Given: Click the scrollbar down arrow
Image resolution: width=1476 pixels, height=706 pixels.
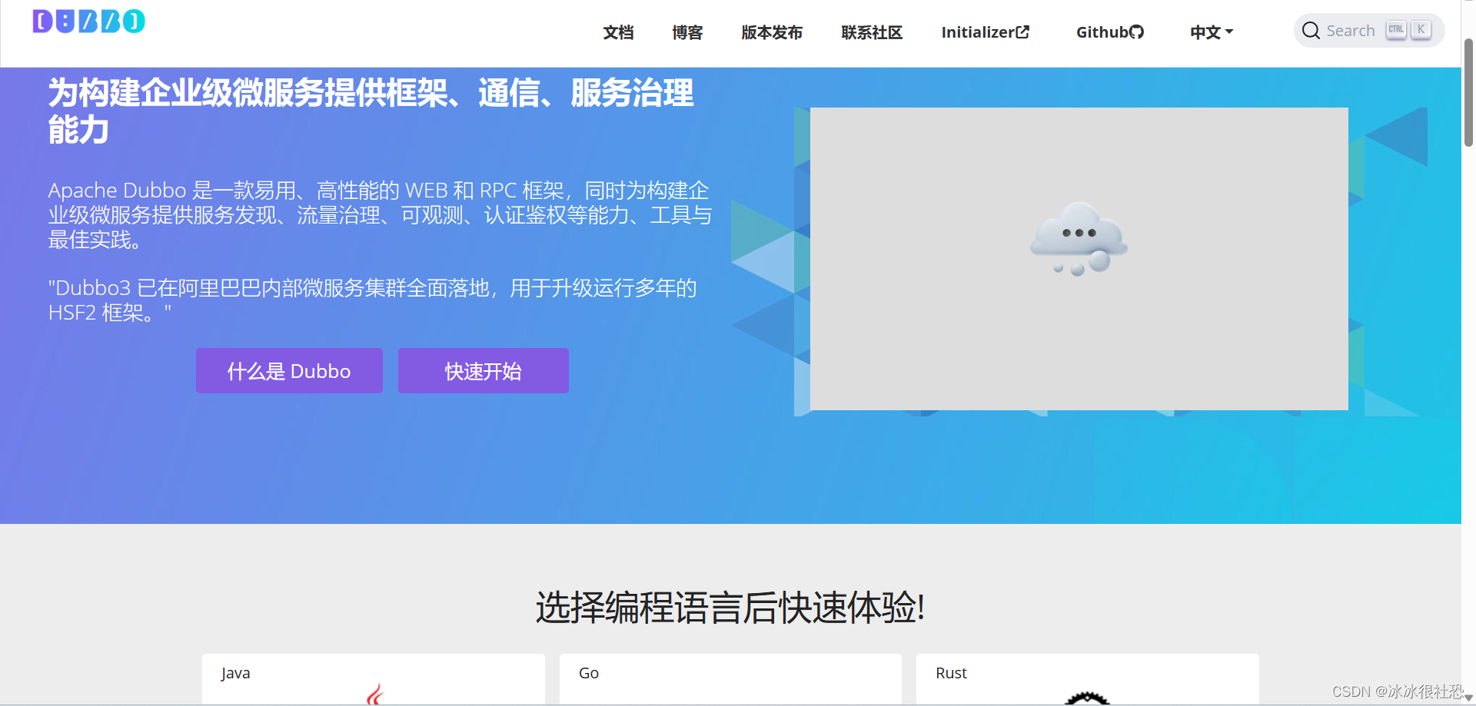Looking at the screenshot, I should tap(1468, 698).
